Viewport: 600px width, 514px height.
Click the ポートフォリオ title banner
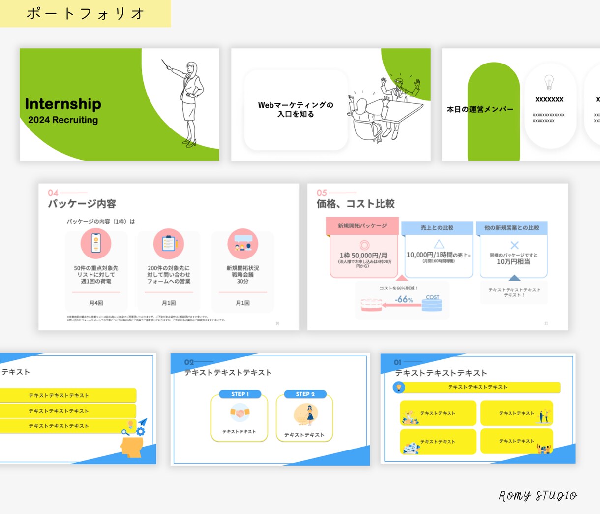point(85,13)
